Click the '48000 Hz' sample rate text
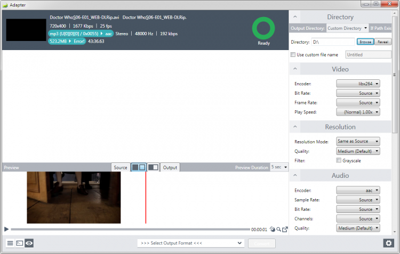The image size is (400, 254). [x=144, y=34]
